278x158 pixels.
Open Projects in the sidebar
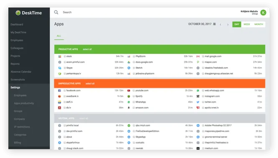[x=15, y=56]
